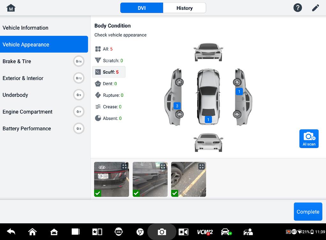Select the rear view car image
326x240 pixels.
tap(208, 142)
